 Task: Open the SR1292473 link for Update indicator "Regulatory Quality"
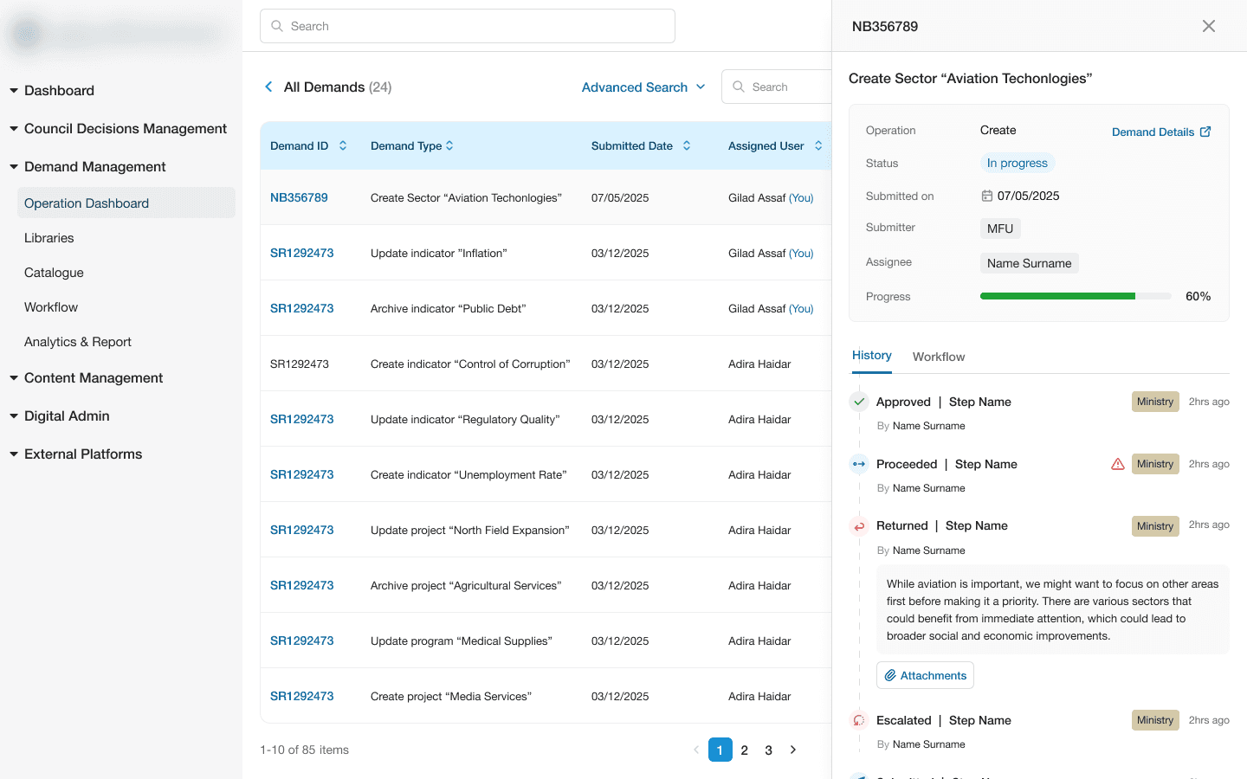(301, 419)
